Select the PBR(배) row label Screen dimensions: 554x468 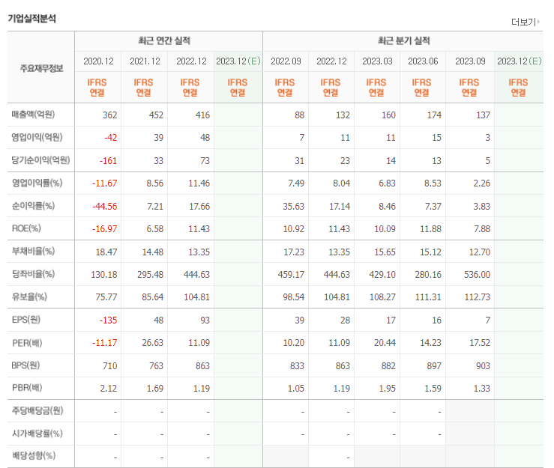27,388
